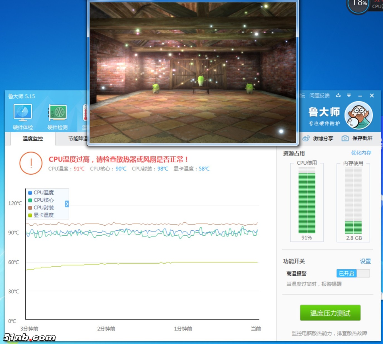Viewport: 383px width, 344px height.
Task: Collapse the chart legend using blue arrow
Action: point(67,204)
